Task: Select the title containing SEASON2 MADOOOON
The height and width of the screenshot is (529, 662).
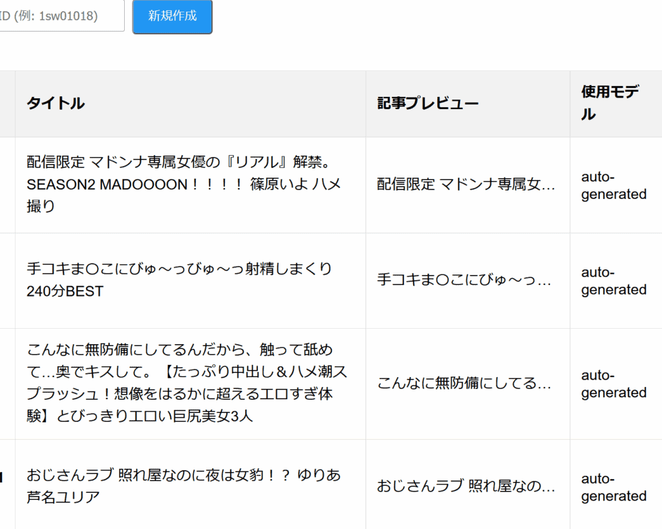Action: (184, 184)
